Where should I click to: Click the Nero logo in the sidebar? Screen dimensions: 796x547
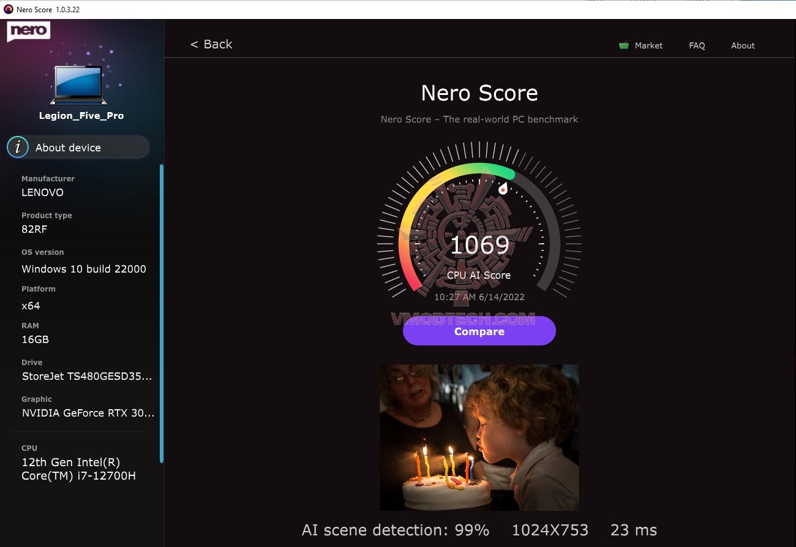tap(28, 31)
